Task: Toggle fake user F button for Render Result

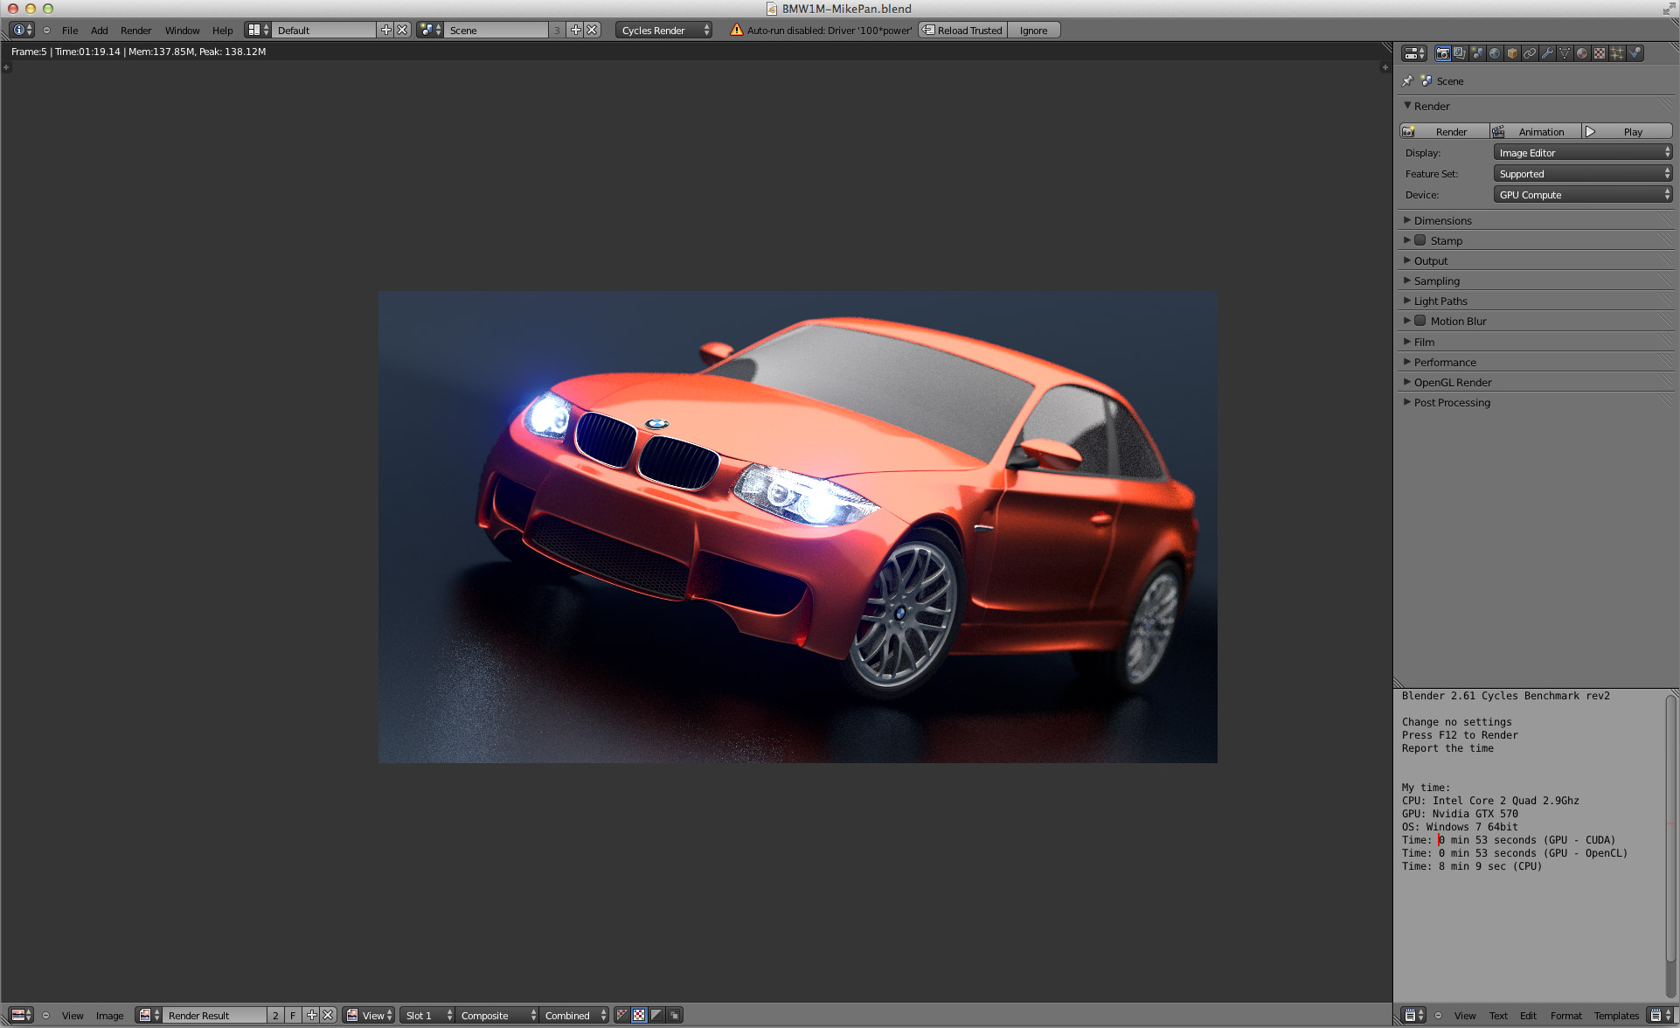Action: (x=293, y=1015)
